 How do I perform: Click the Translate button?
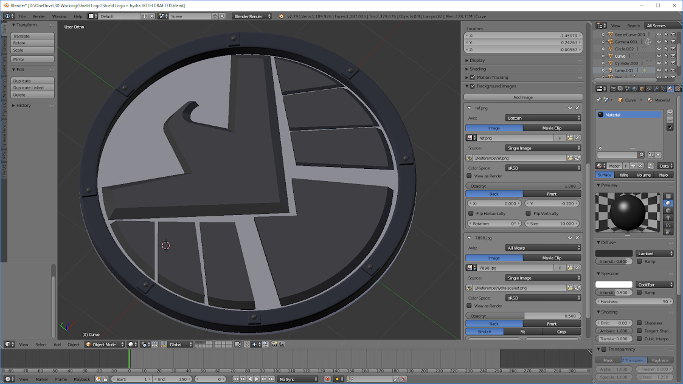click(33, 36)
